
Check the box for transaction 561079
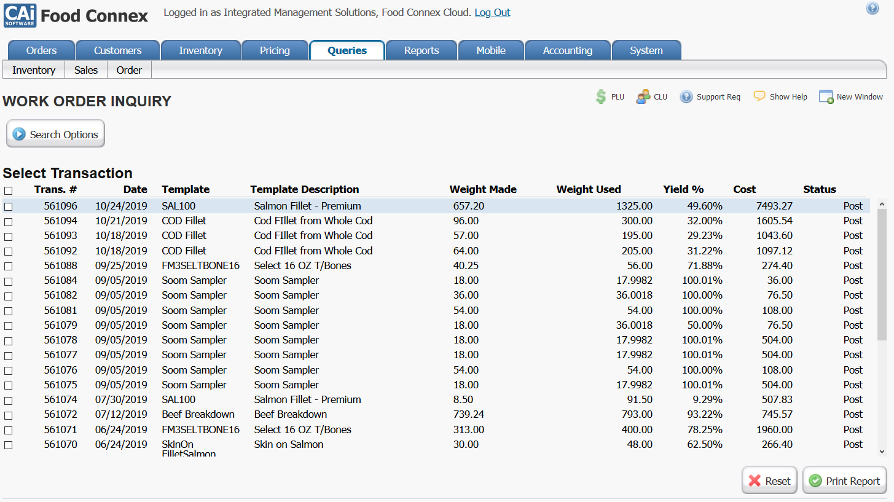coord(8,326)
